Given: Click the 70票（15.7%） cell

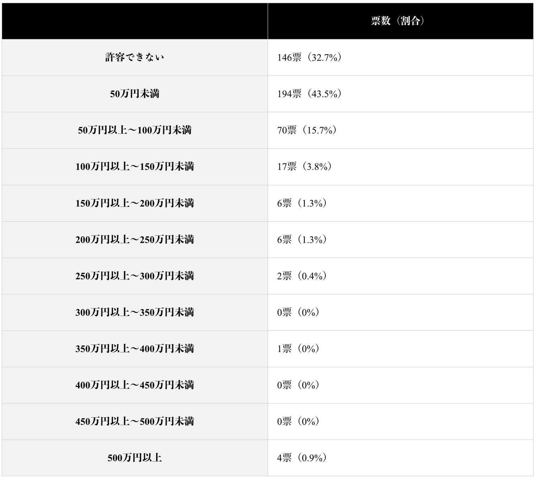Looking at the screenshot, I should pos(307,130).
